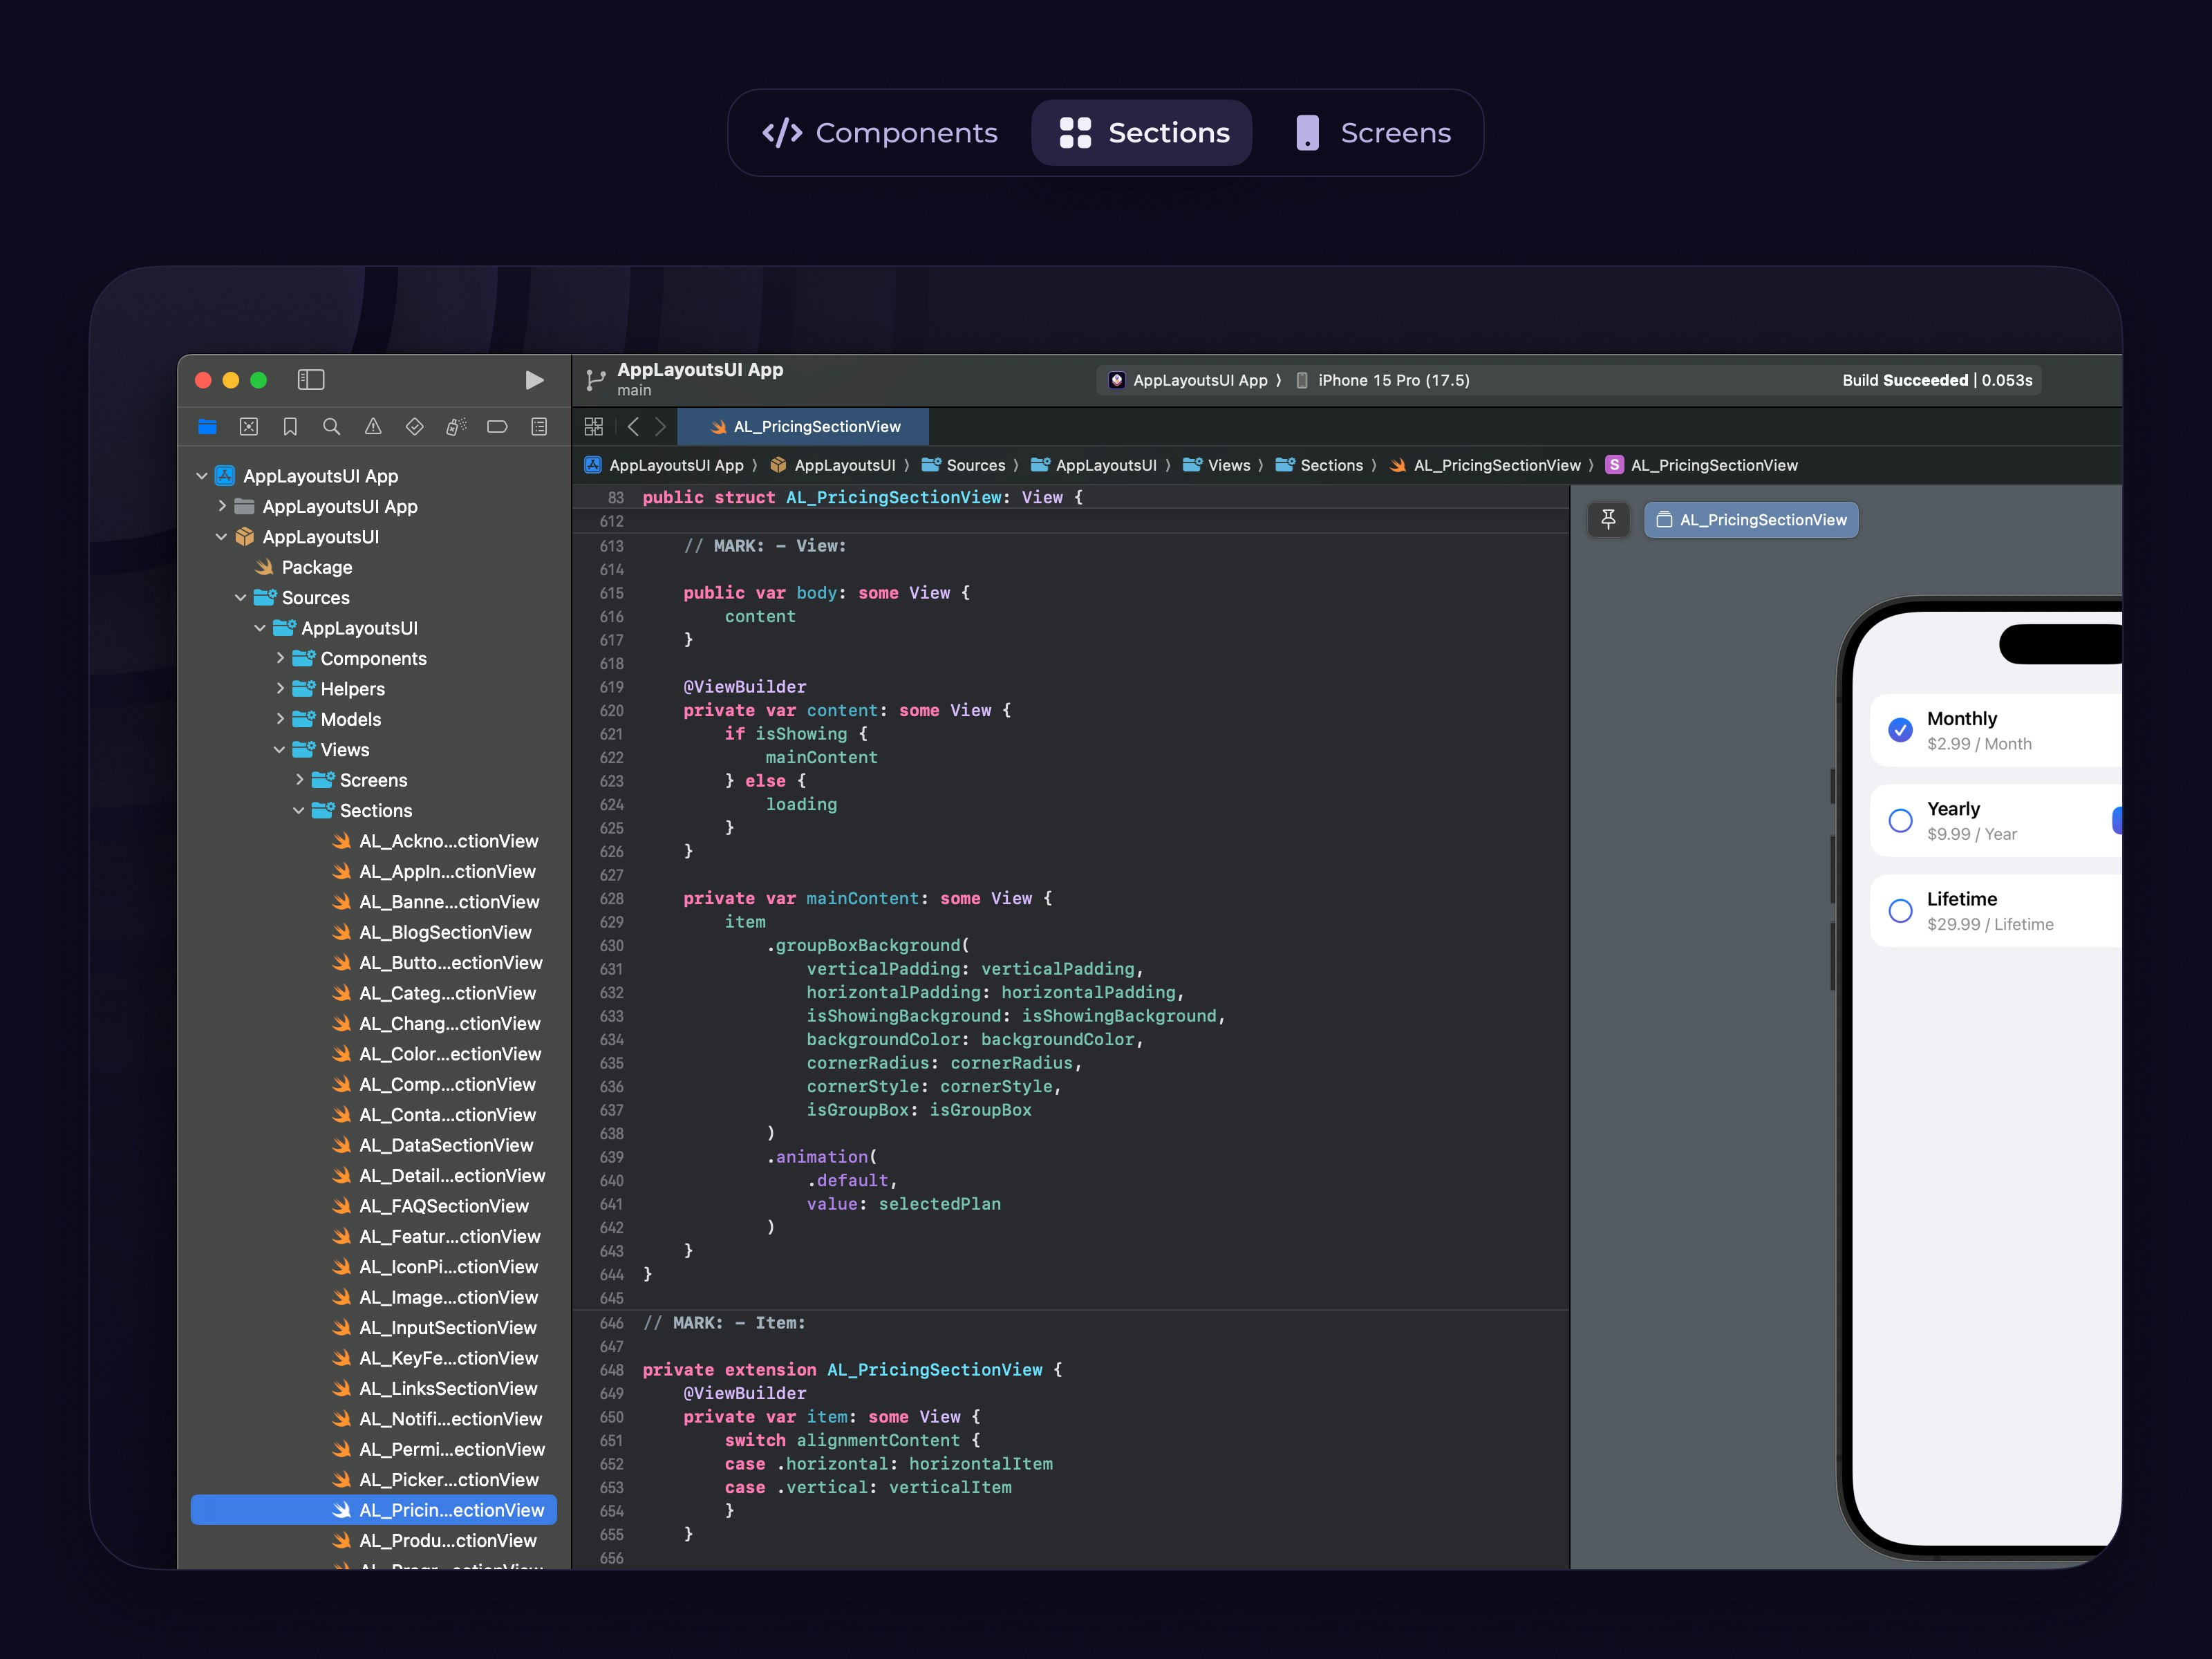Collapse the AppLayoutsUI folder under Sources
The image size is (2212, 1659).
pos(260,628)
